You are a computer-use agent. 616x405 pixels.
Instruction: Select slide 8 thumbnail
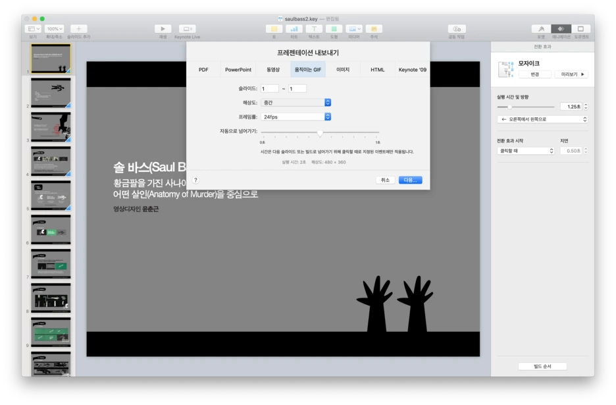click(x=51, y=298)
